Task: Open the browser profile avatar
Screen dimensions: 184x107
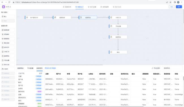Action: 178,2
